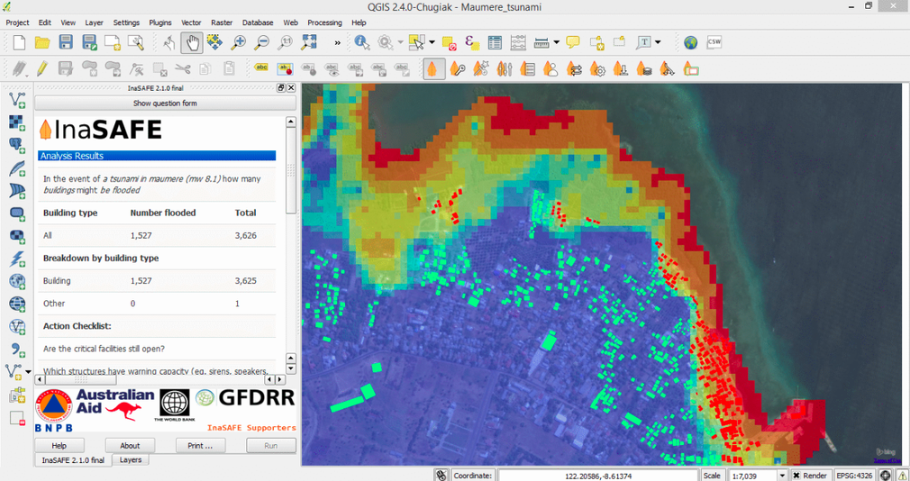Click the Print ... button
The image size is (910, 481).
tap(200, 445)
